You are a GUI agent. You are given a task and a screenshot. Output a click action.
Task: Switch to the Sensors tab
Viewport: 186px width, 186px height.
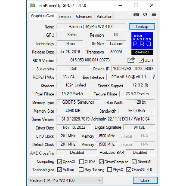coord(65,16)
